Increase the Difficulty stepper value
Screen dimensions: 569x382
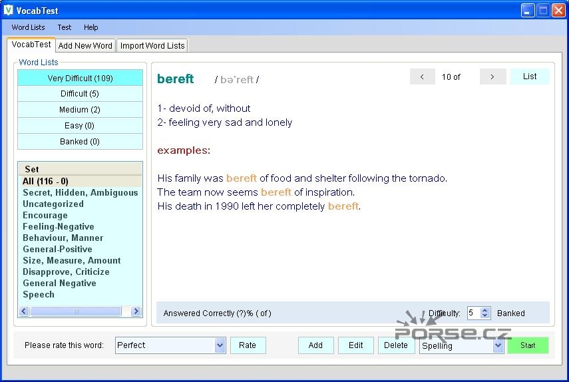pyautogui.click(x=484, y=311)
